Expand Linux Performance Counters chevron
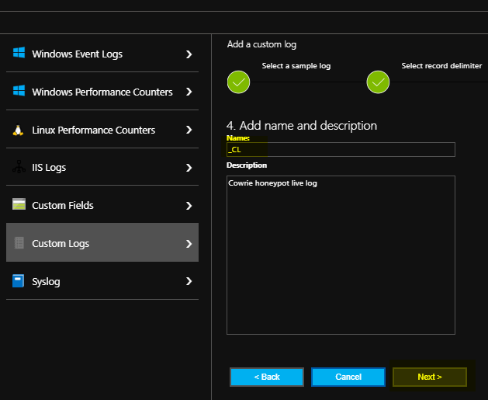 click(x=189, y=130)
